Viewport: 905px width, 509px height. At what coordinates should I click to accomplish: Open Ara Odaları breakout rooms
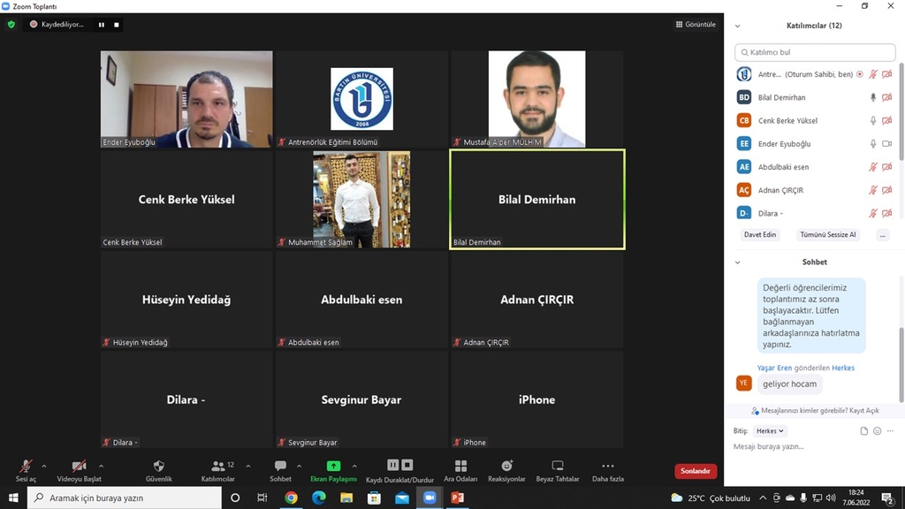click(x=460, y=466)
